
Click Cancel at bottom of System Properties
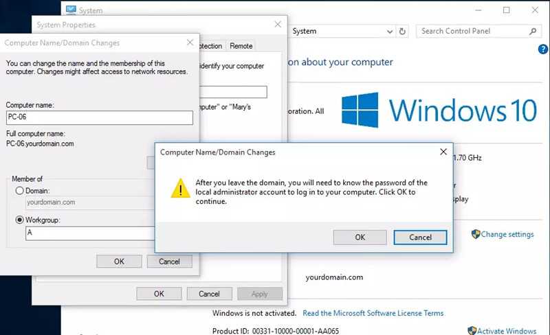tap(209, 294)
